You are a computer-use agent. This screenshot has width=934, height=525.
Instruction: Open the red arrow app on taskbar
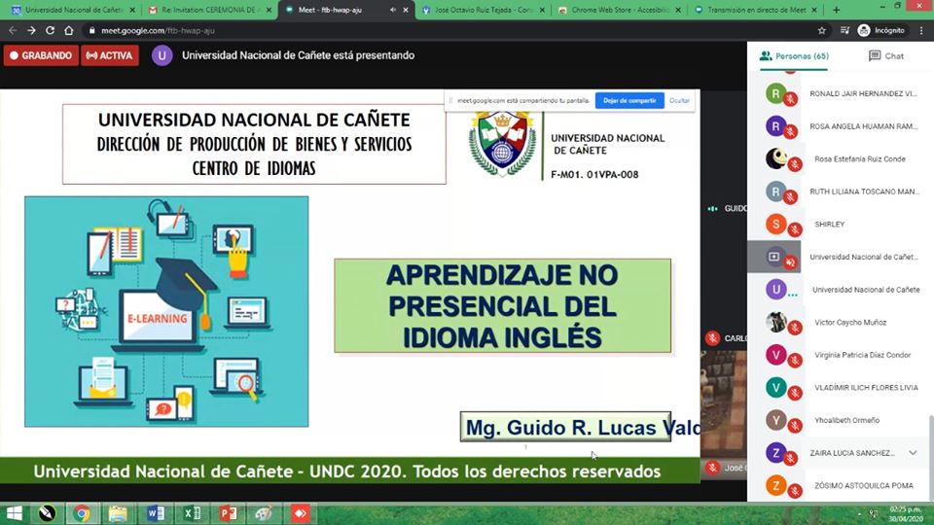tap(301, 513)
